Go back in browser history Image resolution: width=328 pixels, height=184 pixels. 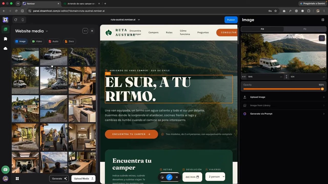click(x=4, y=11)
